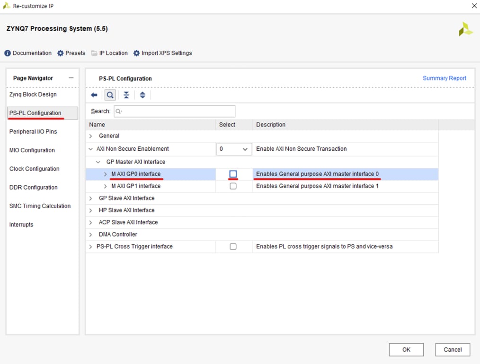This screenshot has height=364, width=480.
Task: Check the PS-PL Cross Trigger interface box
Action: 233,246
